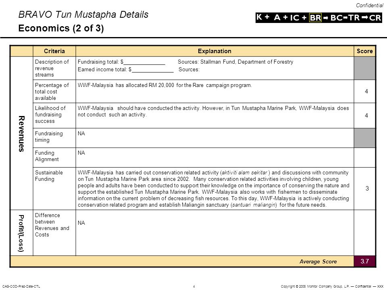Click the 'BRAVO Tun Mustapha Details' title

click(x=83, y=14)
